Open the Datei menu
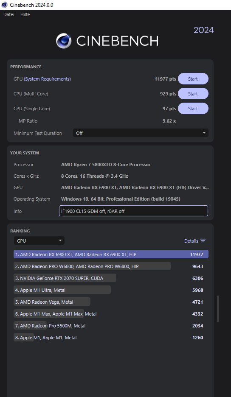Screen dimensions: 231x397 click(x=9, y=14)
